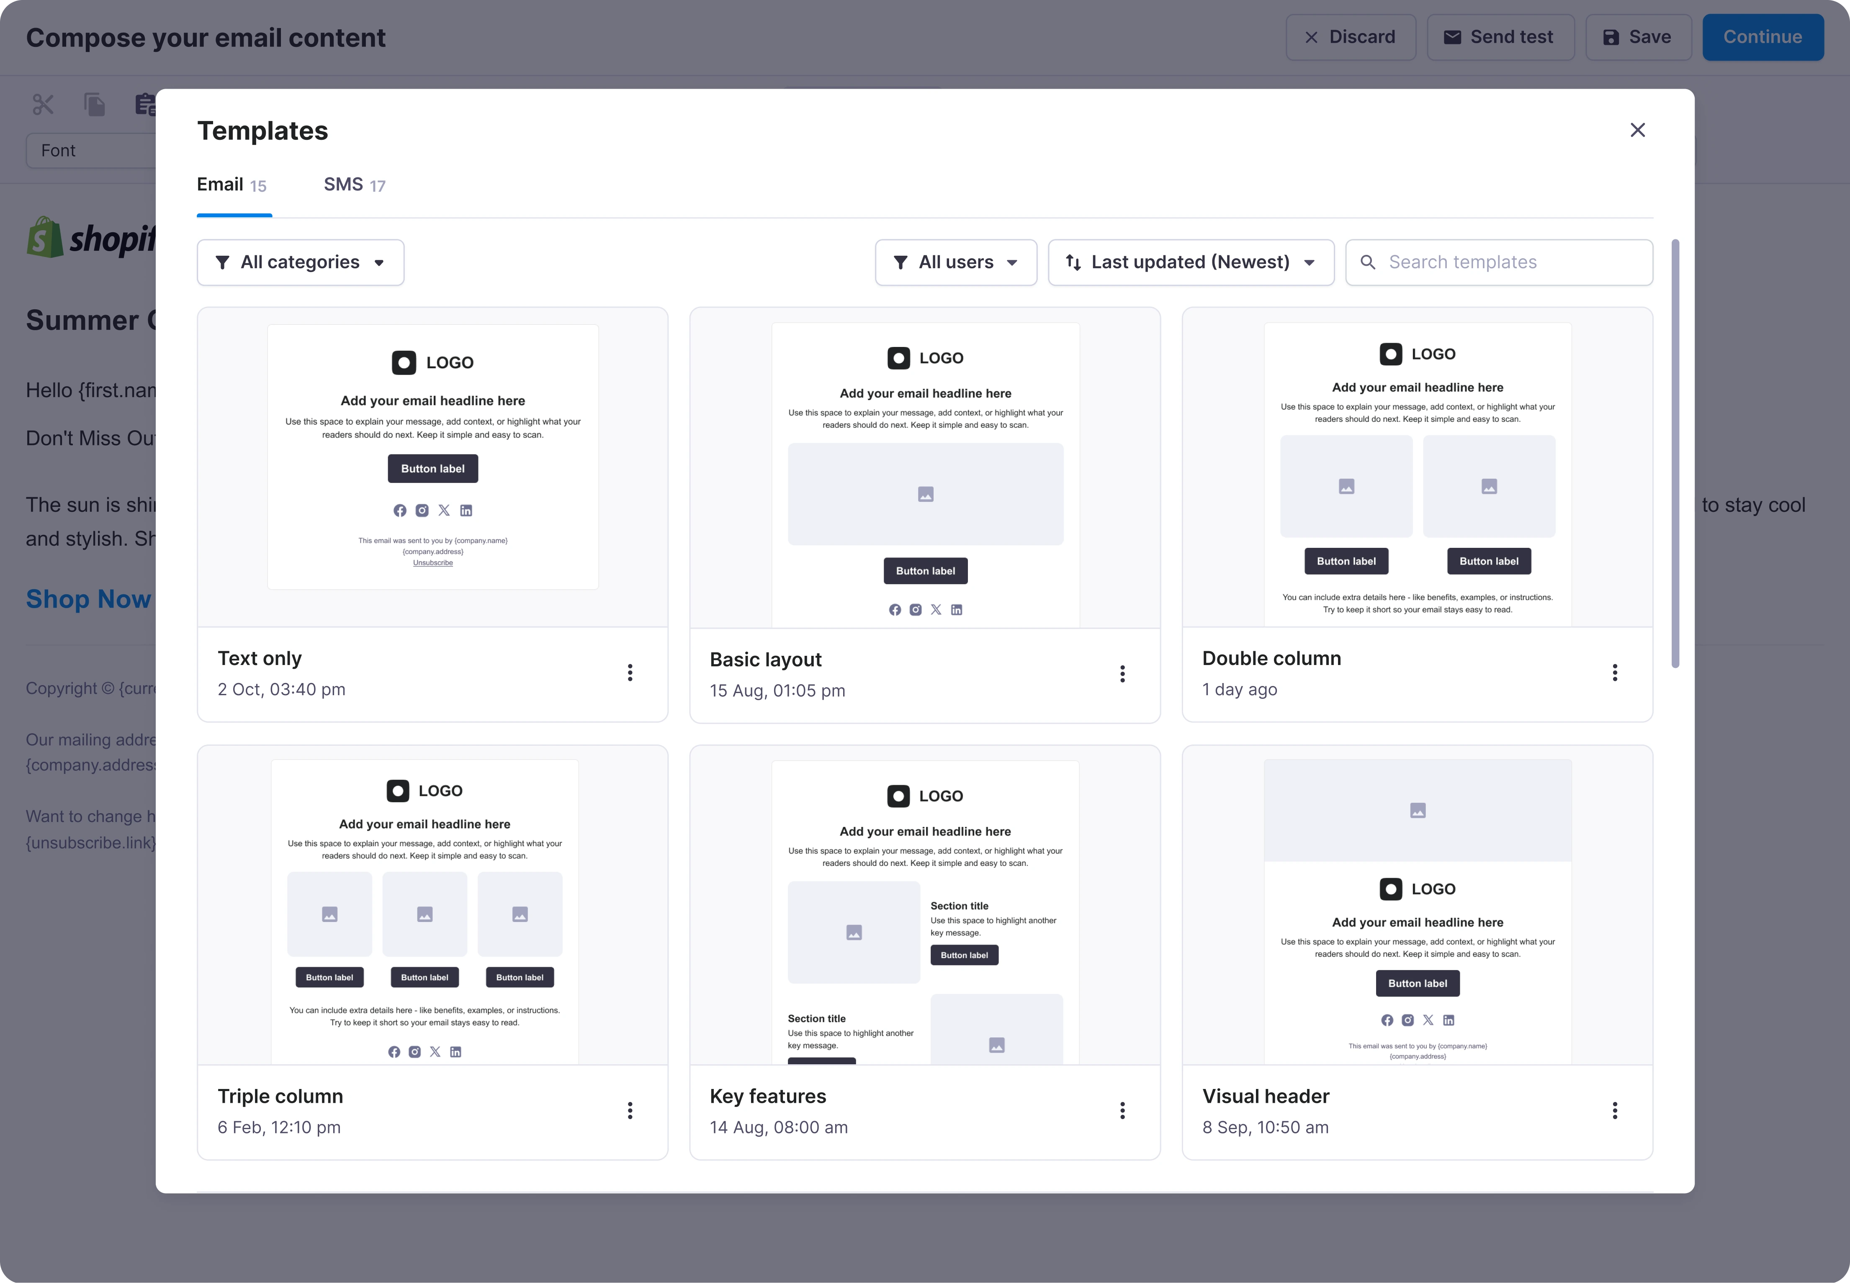Click the Visual header template title
1850x1284 pixels.
(x=1266, y=1097)
